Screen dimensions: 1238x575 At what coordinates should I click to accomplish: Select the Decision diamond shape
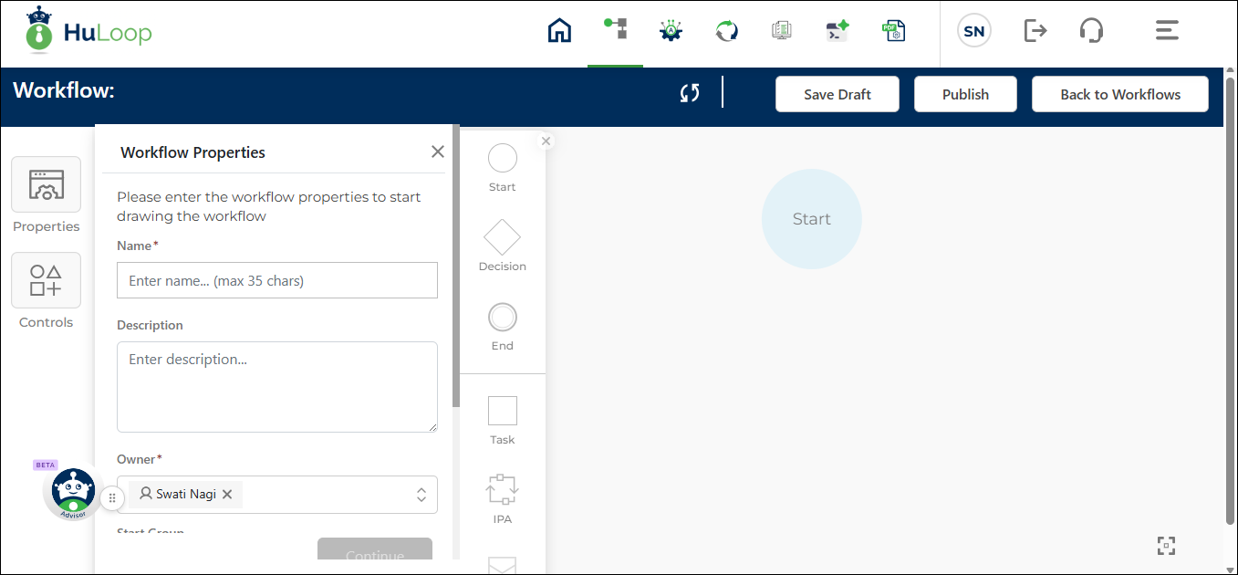502,238
